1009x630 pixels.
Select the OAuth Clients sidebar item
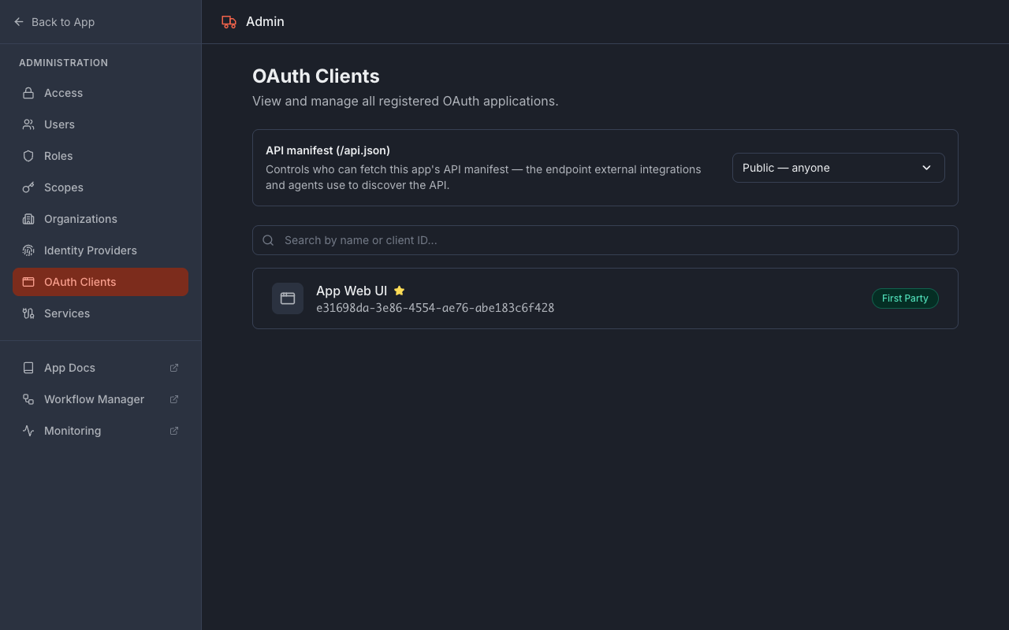coord(100,282)
